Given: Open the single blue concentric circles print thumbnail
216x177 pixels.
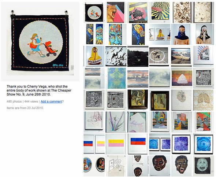Looking at the screenshot, I should pos(203,144).
